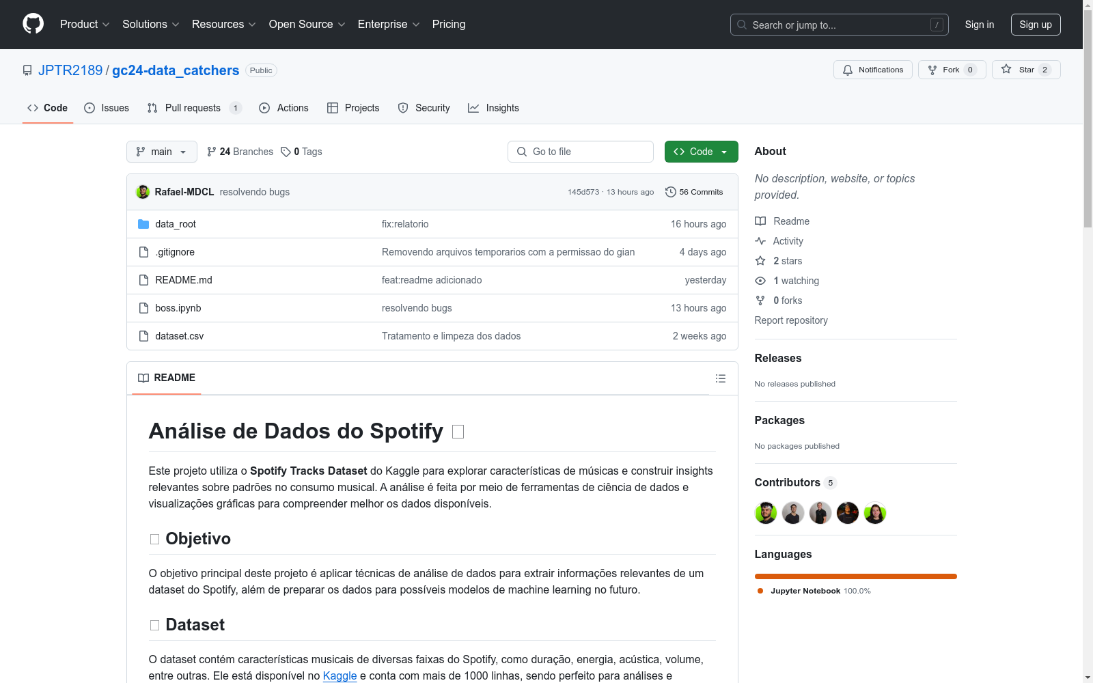Open the Projects tab

[x=353, y=108]
